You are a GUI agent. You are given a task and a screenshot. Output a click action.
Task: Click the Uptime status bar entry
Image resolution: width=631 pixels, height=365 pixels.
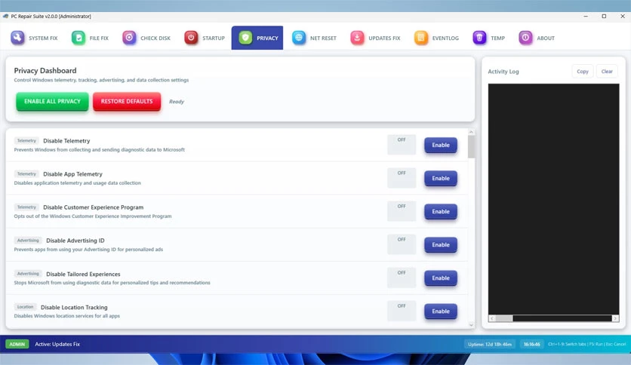coord(489,344)
